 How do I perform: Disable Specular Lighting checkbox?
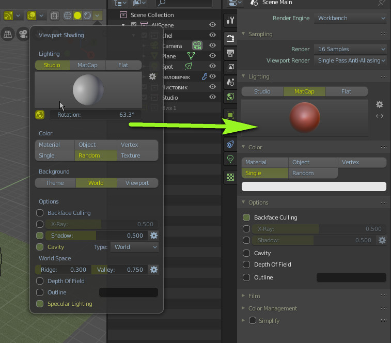40,304
